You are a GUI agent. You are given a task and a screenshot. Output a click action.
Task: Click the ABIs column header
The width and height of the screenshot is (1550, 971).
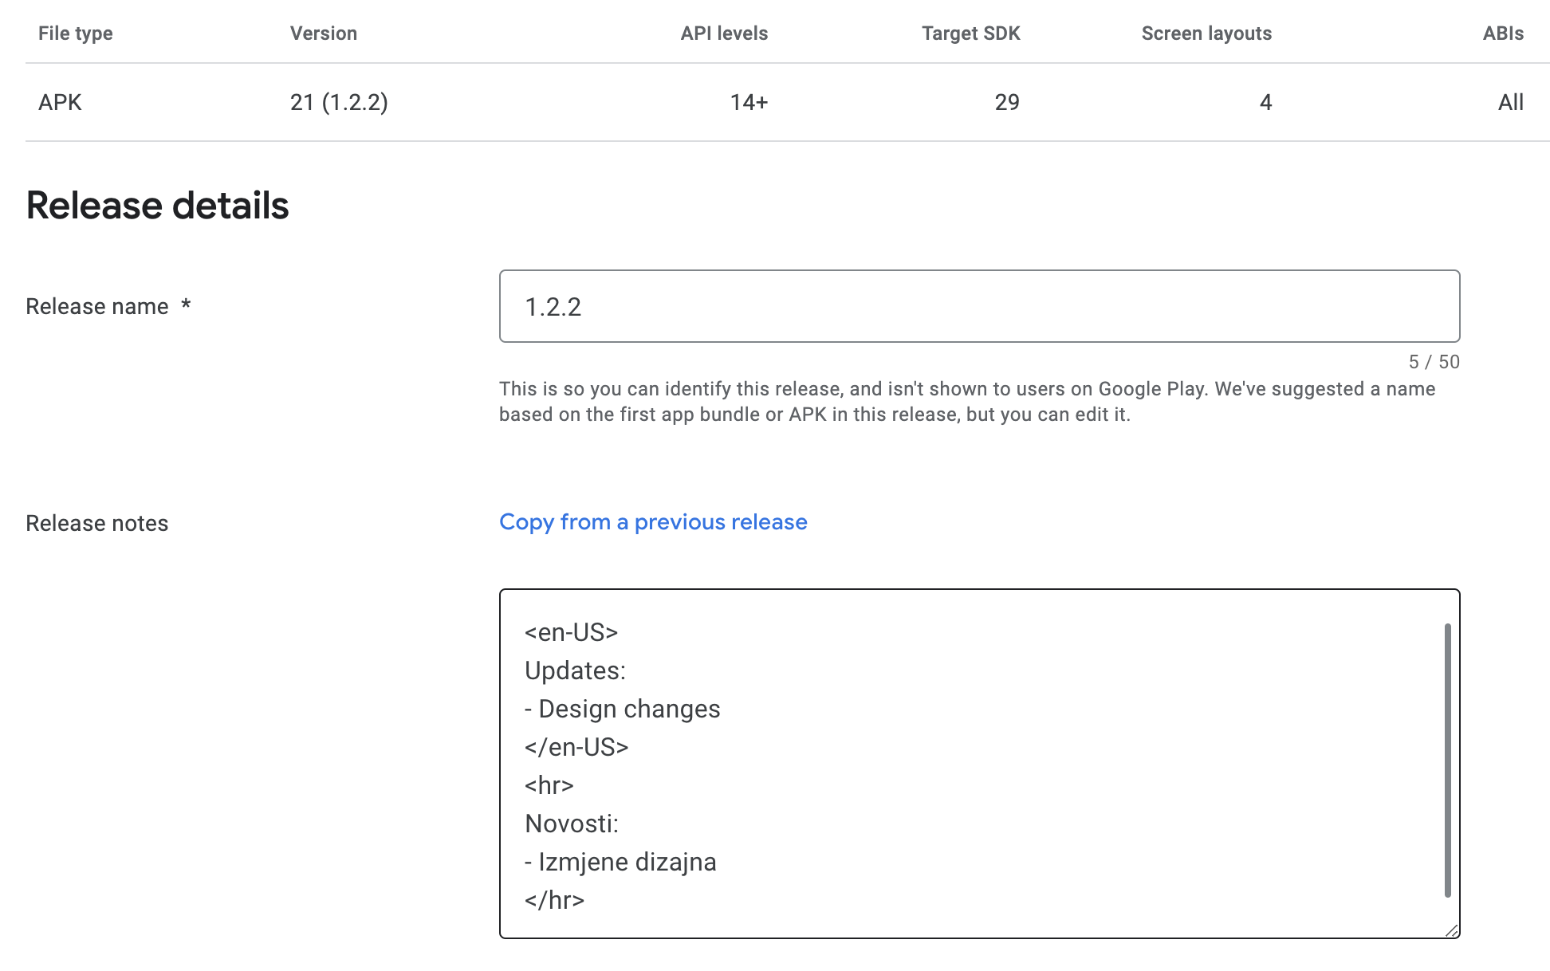click(1503, 33)
